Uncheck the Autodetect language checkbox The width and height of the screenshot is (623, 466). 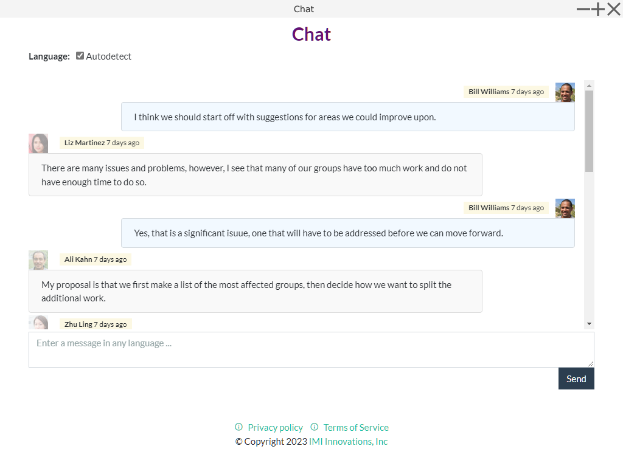click(80, 56)
